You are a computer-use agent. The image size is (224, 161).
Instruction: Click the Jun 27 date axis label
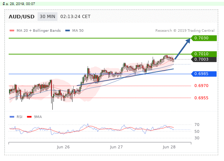pyautogui.click(x=116, y=147)
